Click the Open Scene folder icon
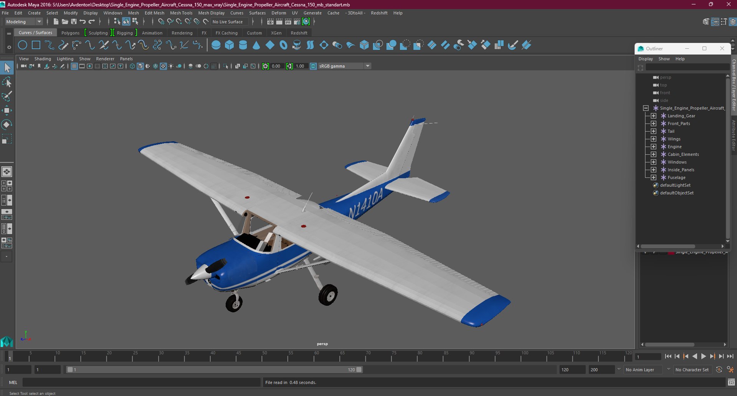The image size is (737, 396). coord(65,22)
